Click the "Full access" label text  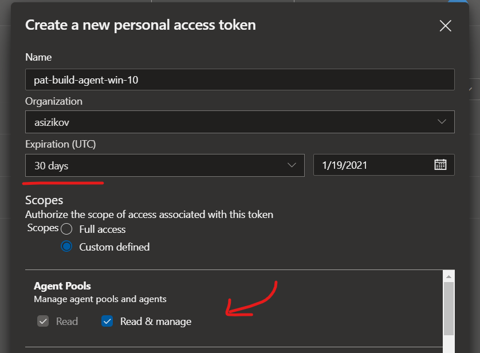pos(103,229)
